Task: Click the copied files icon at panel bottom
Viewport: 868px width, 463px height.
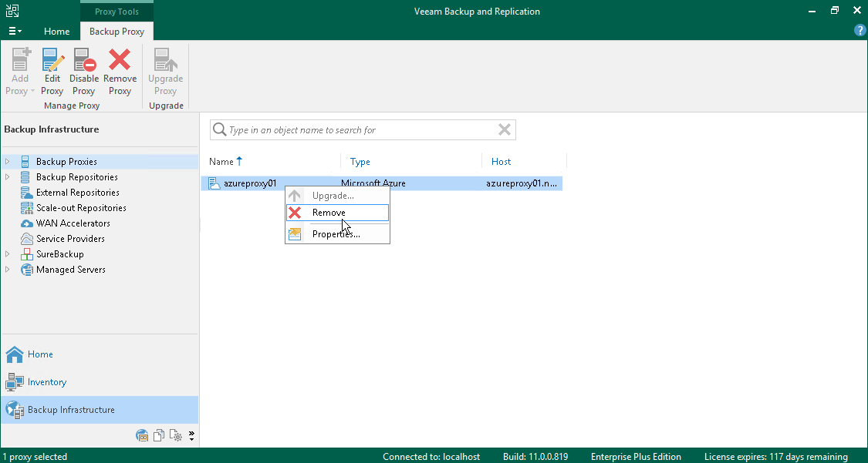Action: pyautogui.click(x=159, y=435)
